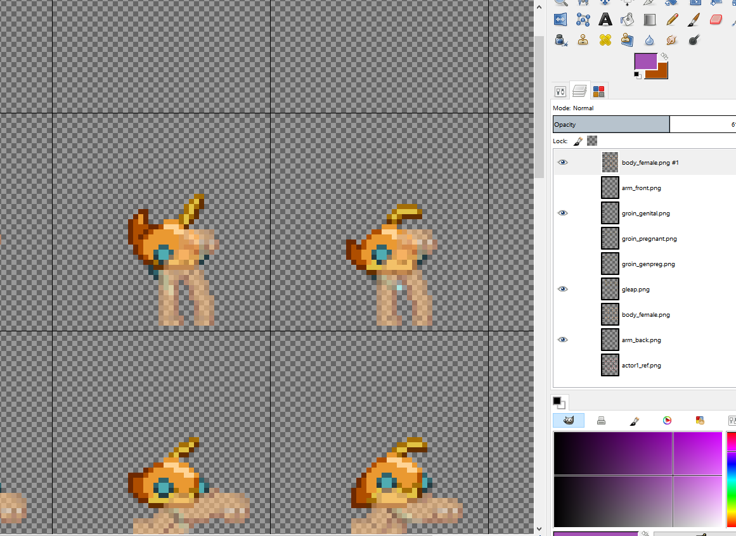Open the brown background color swatch
The image size is (736, 536).
click(x=661, y=72)
